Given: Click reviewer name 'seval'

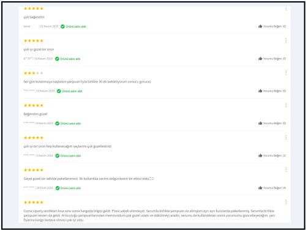Looking at the screenshot, I should click(x=27, y=26).
